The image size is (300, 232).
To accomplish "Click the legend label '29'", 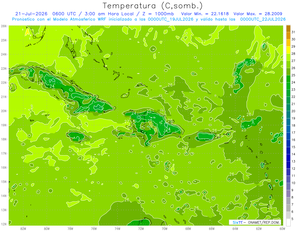I will pyautogui.click(x=293, y=46).
